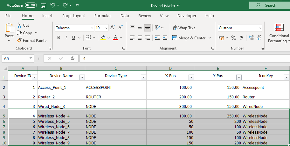Align text to the left
The height and width of the screenshot is (146, 290).
pos(132,38)
